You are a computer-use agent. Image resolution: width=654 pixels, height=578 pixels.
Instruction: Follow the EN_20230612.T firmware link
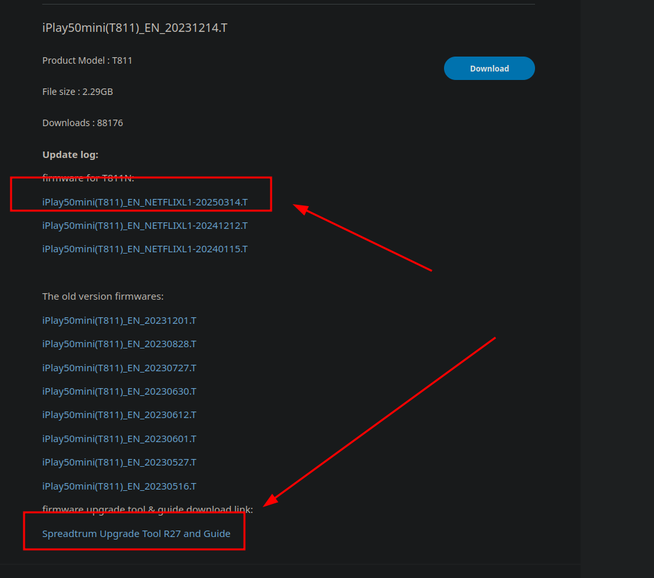[119, 415]
